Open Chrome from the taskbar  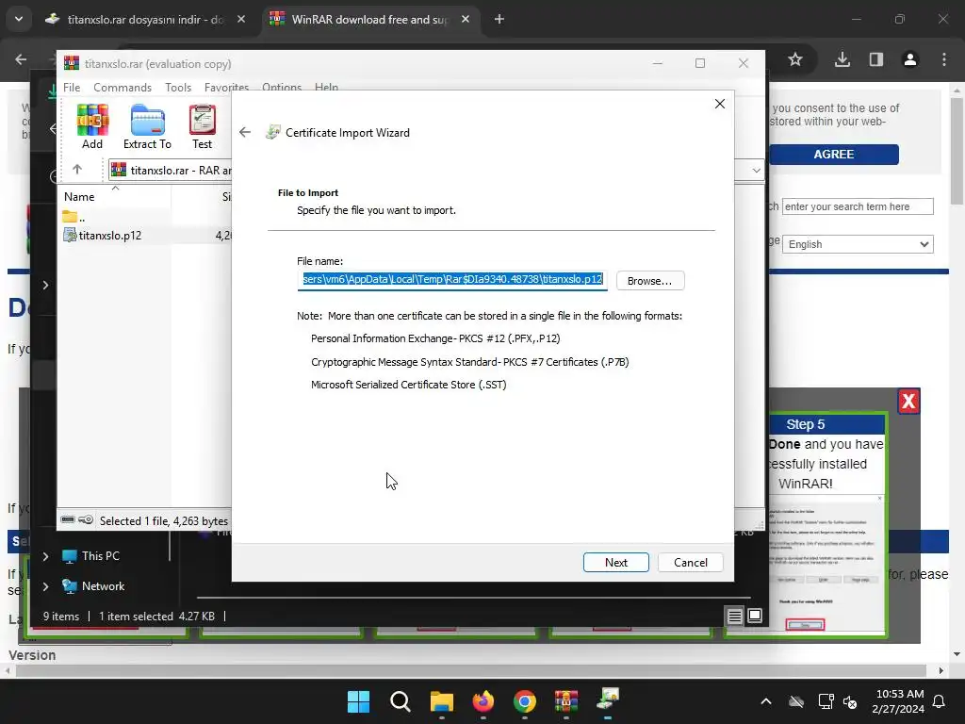(x=524, y=701)
